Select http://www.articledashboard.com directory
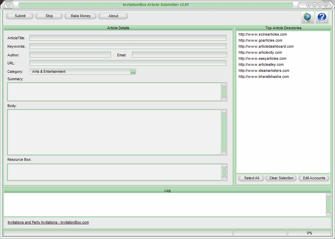 click(x=266, y=46)
